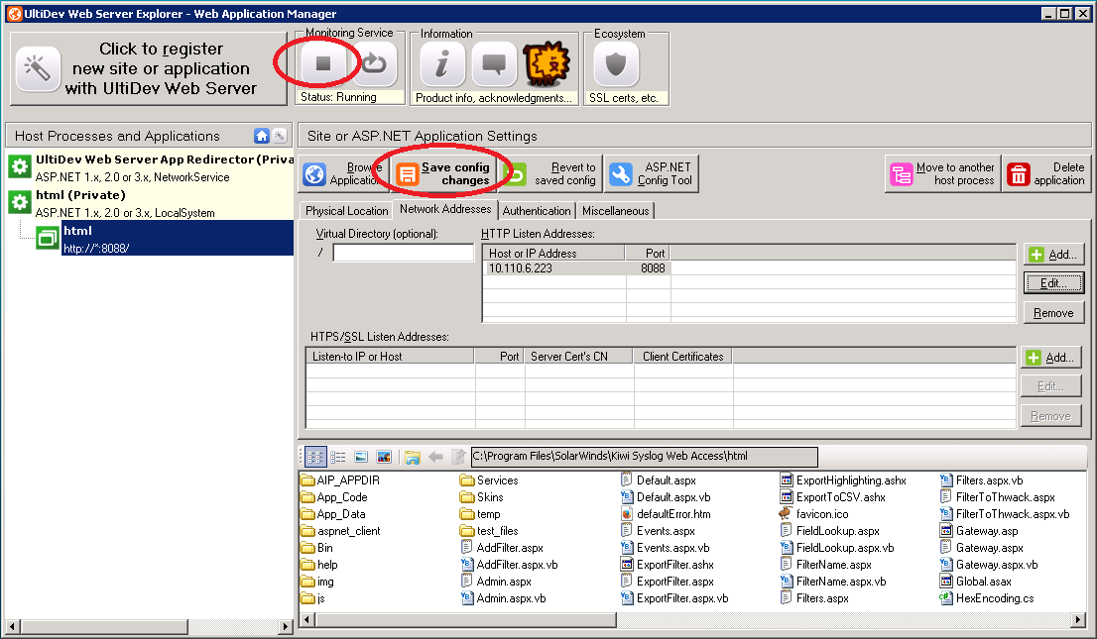Select the Services folder
Viewport: 1097px width, 639px height.
coord(489,480)
